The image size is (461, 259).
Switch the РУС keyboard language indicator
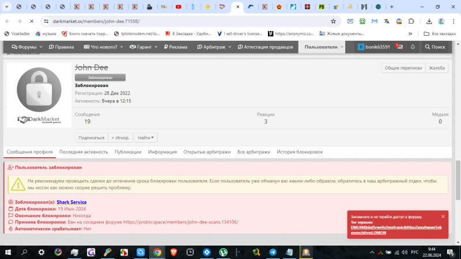tap(414, 252)
